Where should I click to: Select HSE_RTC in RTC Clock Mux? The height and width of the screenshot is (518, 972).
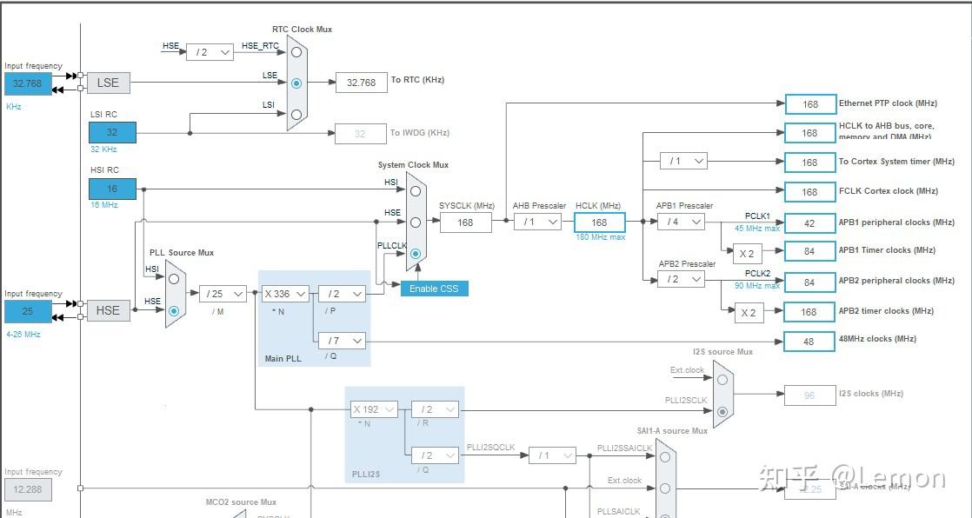[x=296, y=53]
